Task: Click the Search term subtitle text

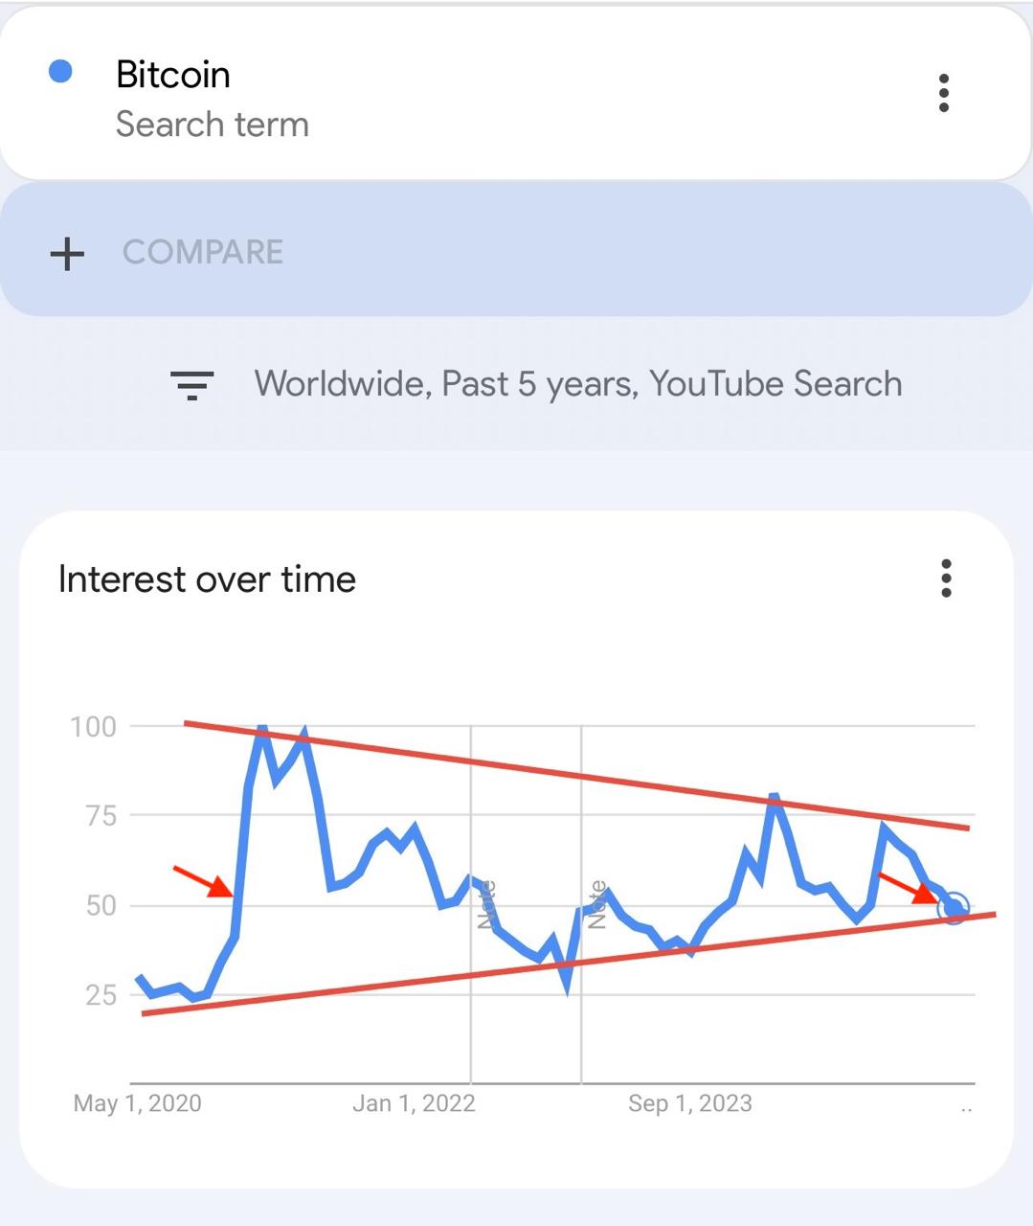Action: (x=213, y=125)
